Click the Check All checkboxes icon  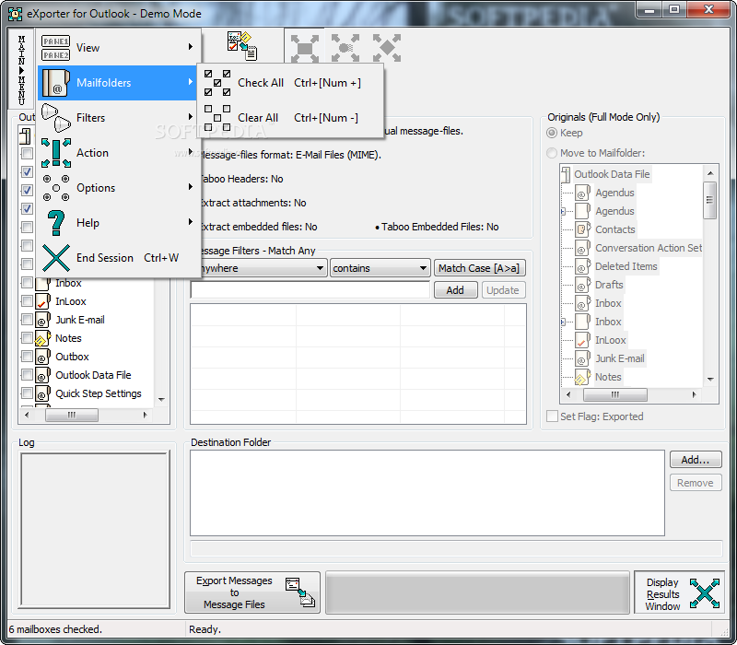coord(217,83)
